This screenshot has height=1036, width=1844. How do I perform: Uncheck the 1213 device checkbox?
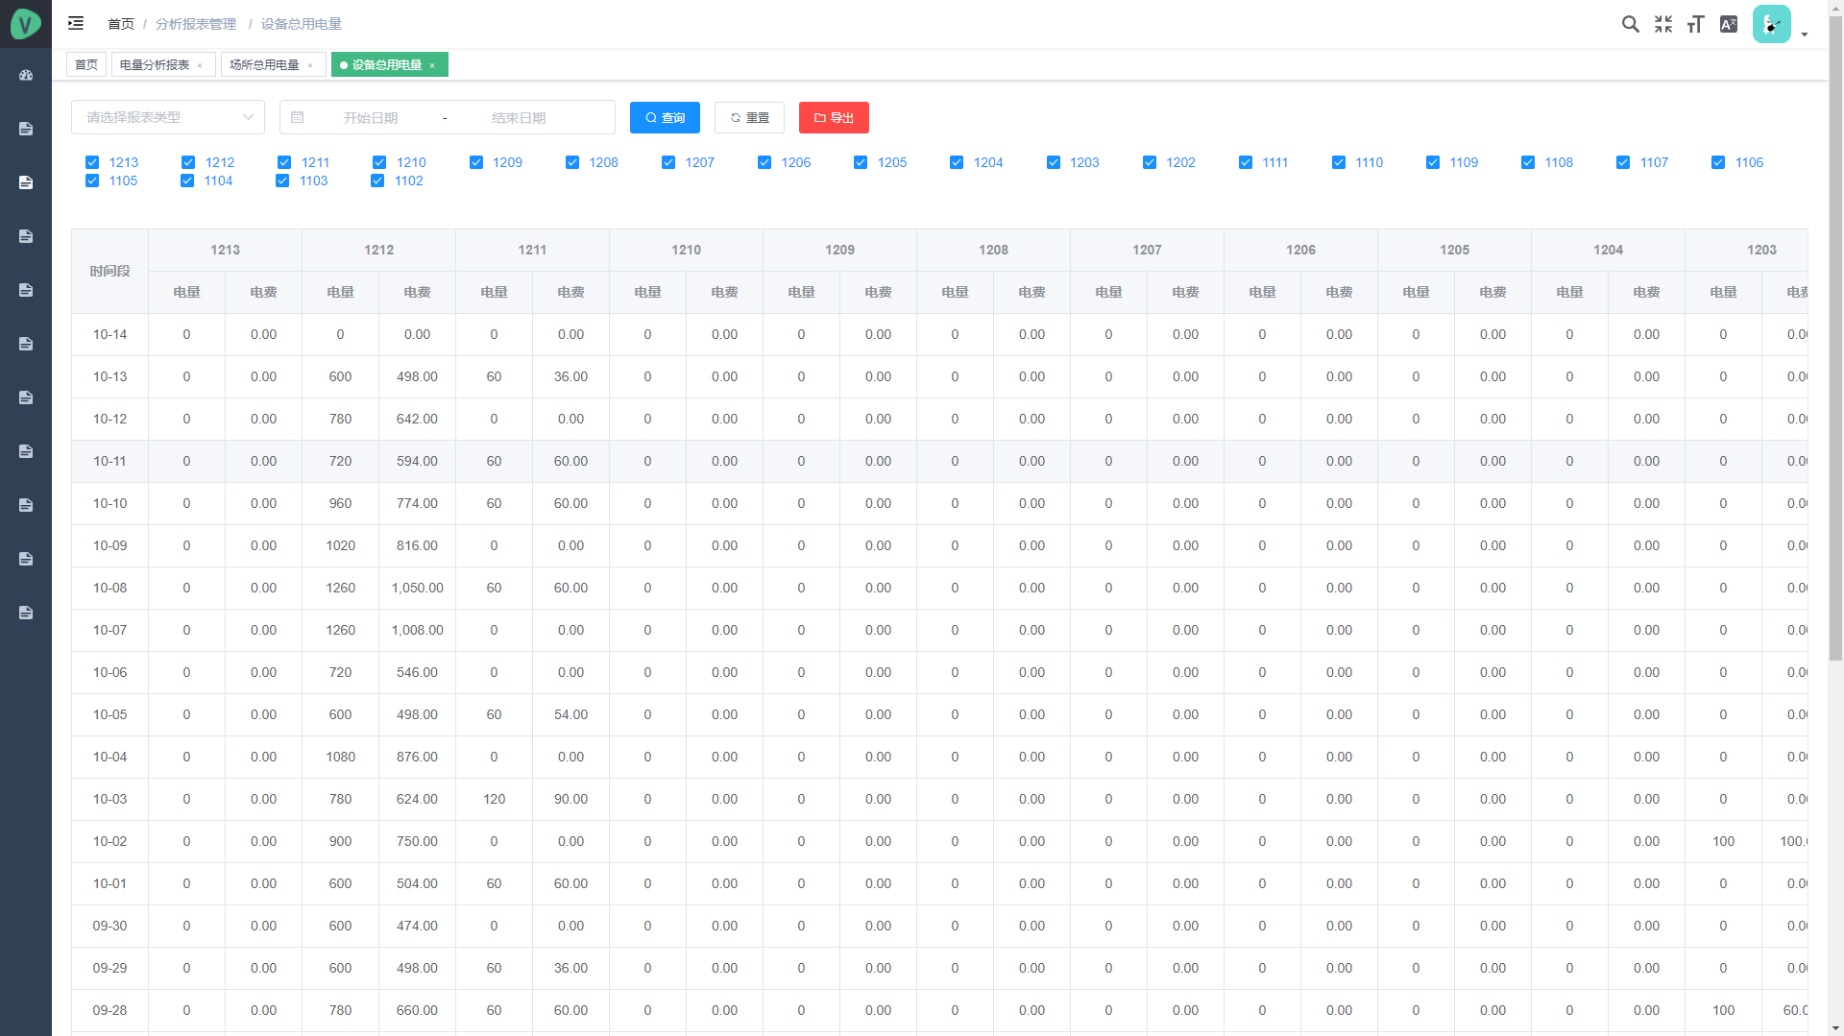click(92, 162)
